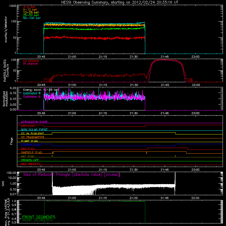The image size is (226, 226).
Task: Click the Collimator 9 legend label
Action: click(x=32, y=97)
